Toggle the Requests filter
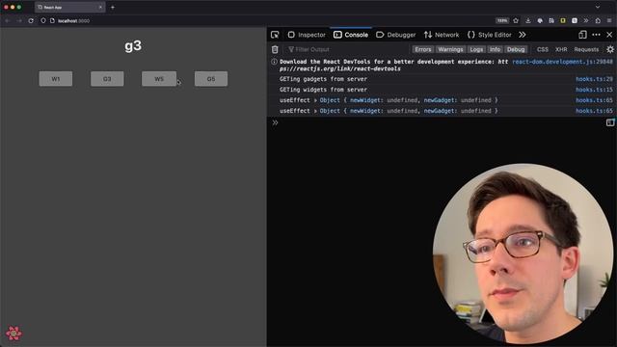Screen dimensions: 617x347 tap(586, 49)
